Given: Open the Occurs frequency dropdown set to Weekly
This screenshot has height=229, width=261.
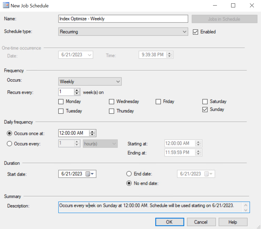Looking at the screenshot, I should click(90, 82).
